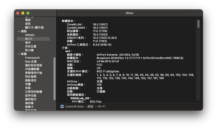Minimize the window with yellow button
The height and width of the screenshot is (129, 217).
pyautogui.click(x=23, y=13)
